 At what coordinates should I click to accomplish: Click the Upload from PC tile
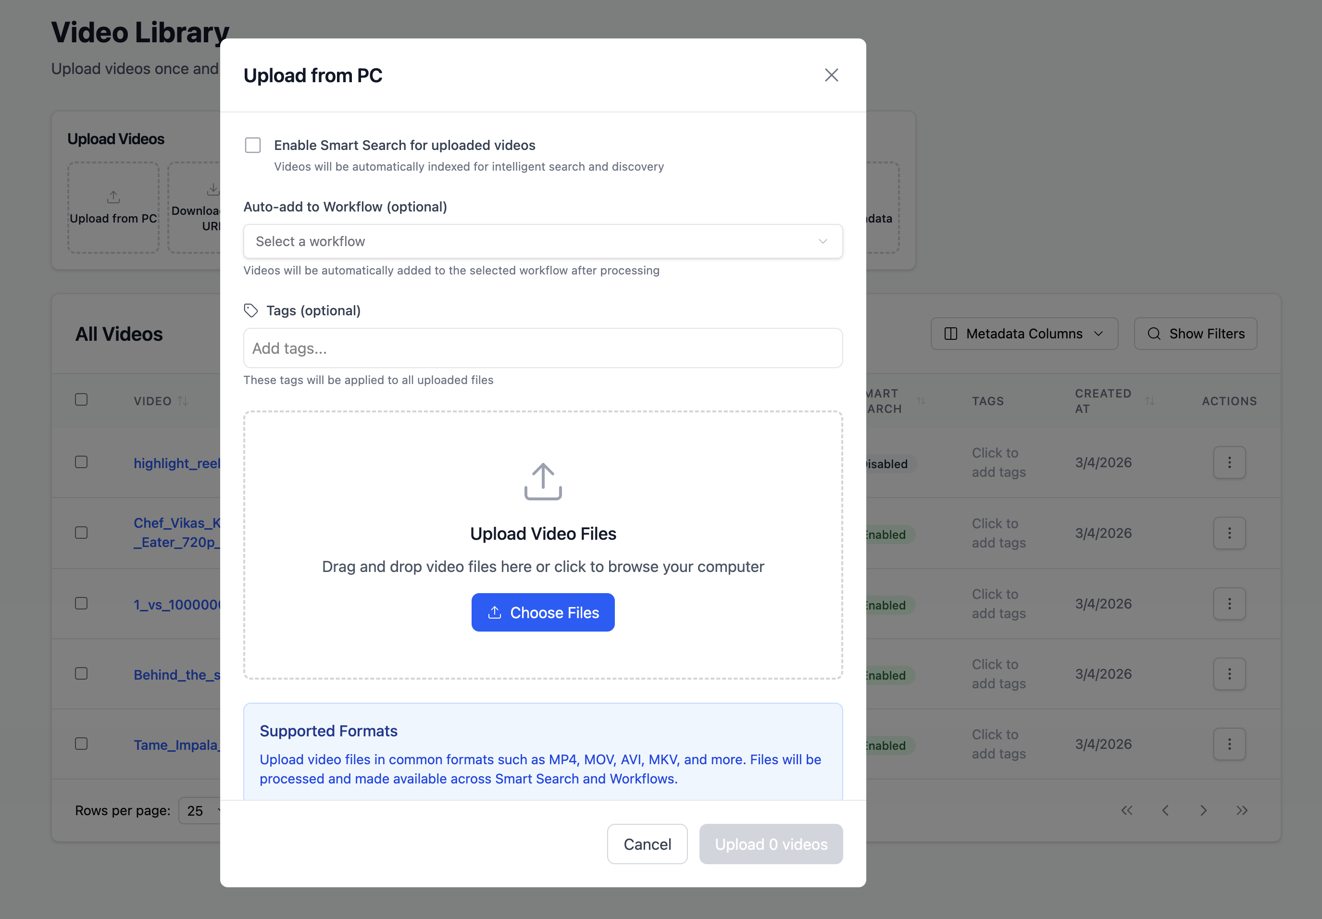coord(113,207)
